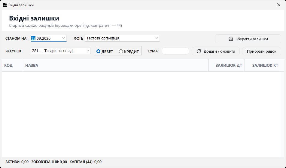Click the ЗАЛИШОК КТ column header
Viewport: 286px width, 168px height.
click(x=264, y=65)
